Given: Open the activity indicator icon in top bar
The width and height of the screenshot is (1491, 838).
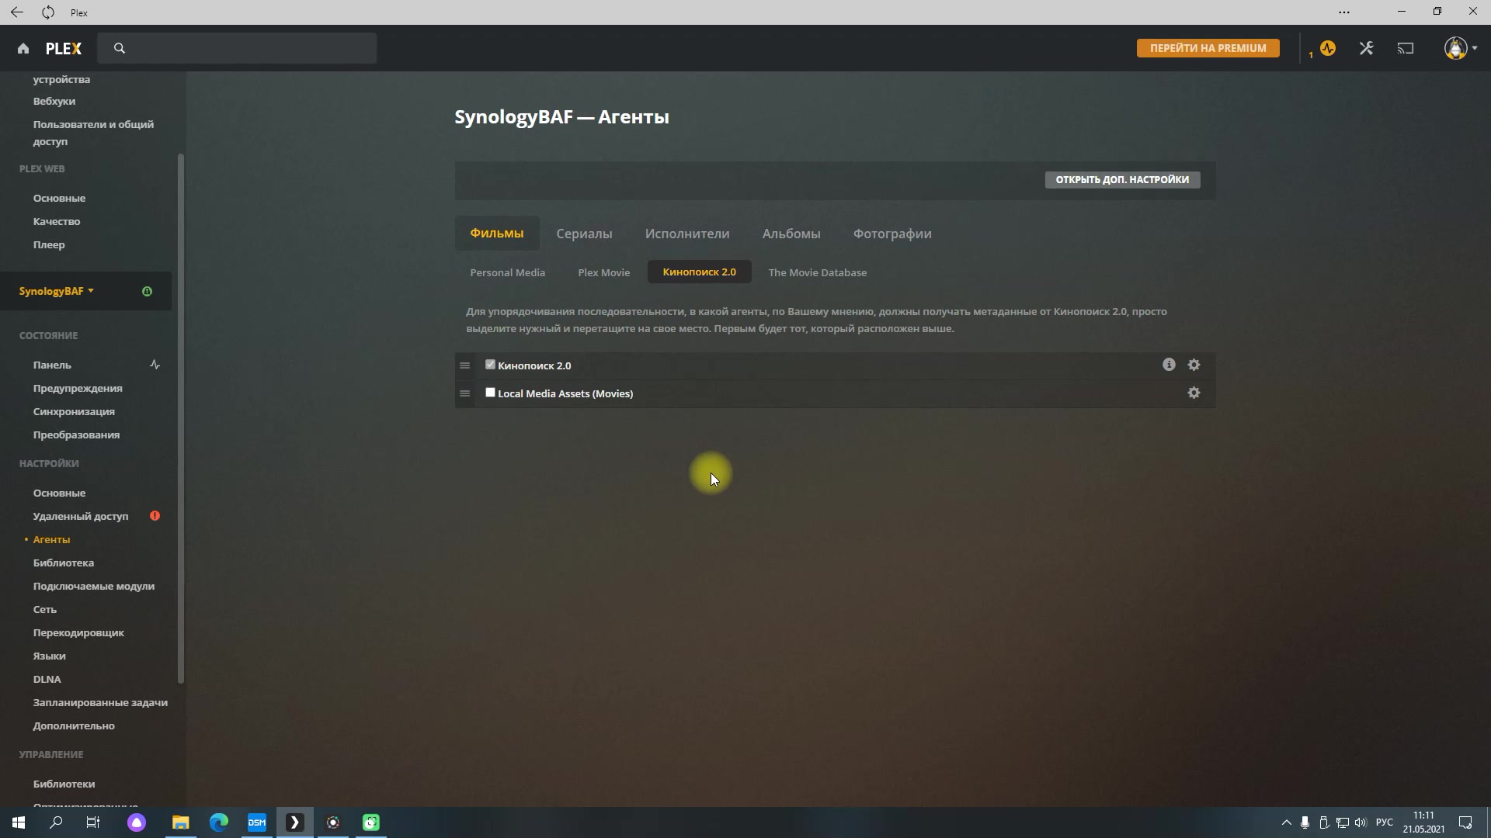Looking at the screenshot, I should (x=1328, y=48).
